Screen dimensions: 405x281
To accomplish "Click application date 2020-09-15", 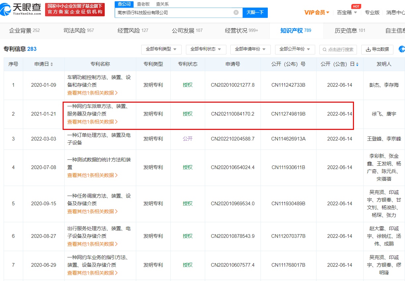I will 44,204.
